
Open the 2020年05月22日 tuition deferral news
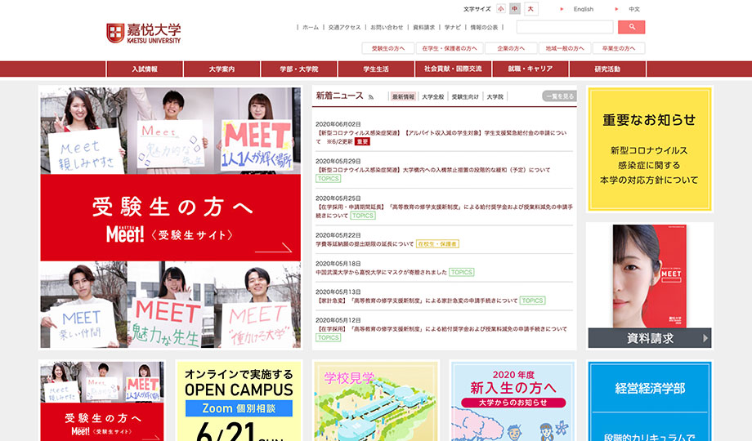(x=365, y=244)
